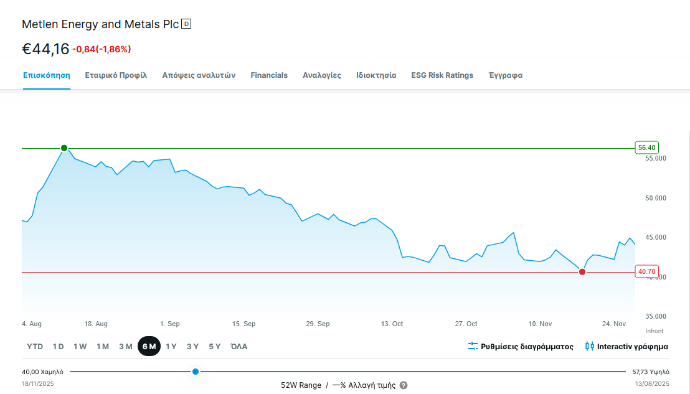Viewport: 690px width, 394px height.
Task: Click the Interactiv γράφημα link
Action: pos(632,347)
